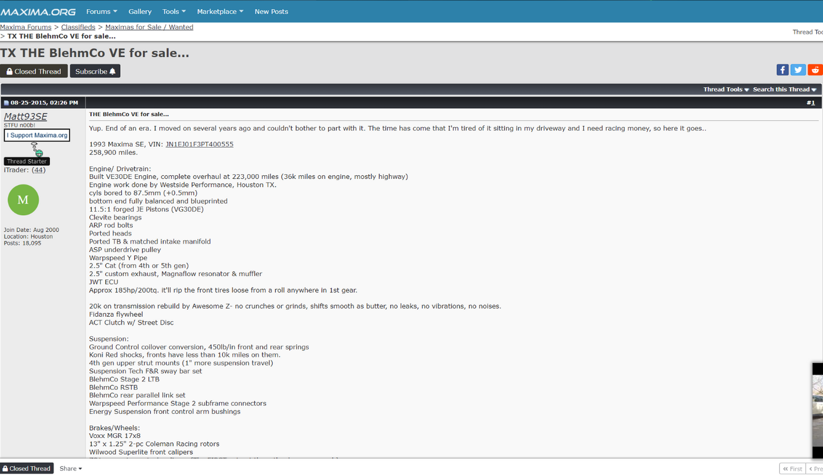Expand the Tools menu
The width and height of the screenshot is (823, 476).
click(174, 11)
